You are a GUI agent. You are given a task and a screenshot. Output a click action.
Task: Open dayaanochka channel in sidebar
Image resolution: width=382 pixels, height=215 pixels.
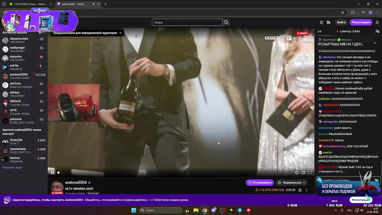pyautogui.click(x=24, y=40)
